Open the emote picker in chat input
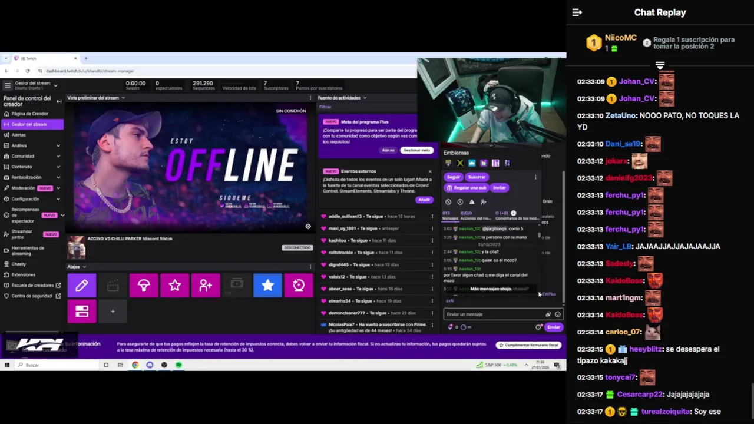 click(558, 314)
